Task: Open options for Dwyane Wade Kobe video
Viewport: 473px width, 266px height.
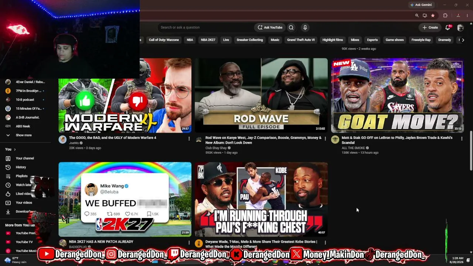Action: (x=325, y=243)
